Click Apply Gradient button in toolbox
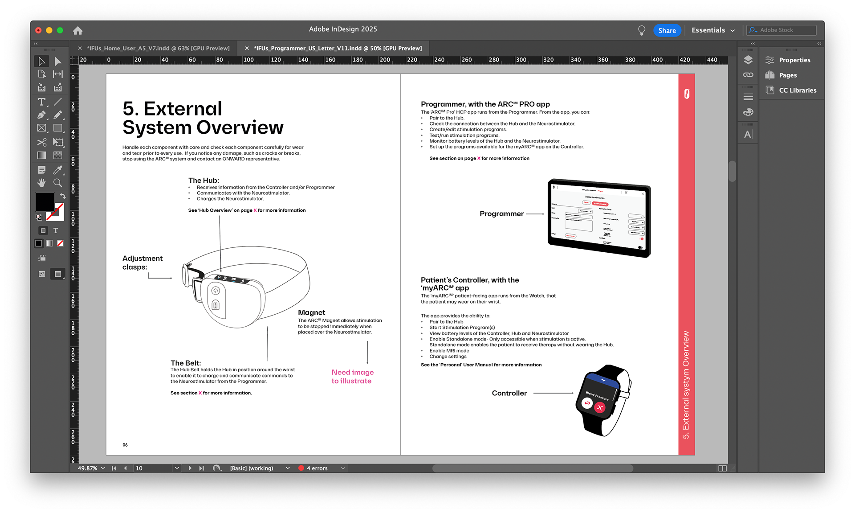The image size is (855, 513). [49, 243]
